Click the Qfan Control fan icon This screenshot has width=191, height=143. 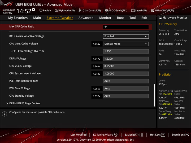80,10
